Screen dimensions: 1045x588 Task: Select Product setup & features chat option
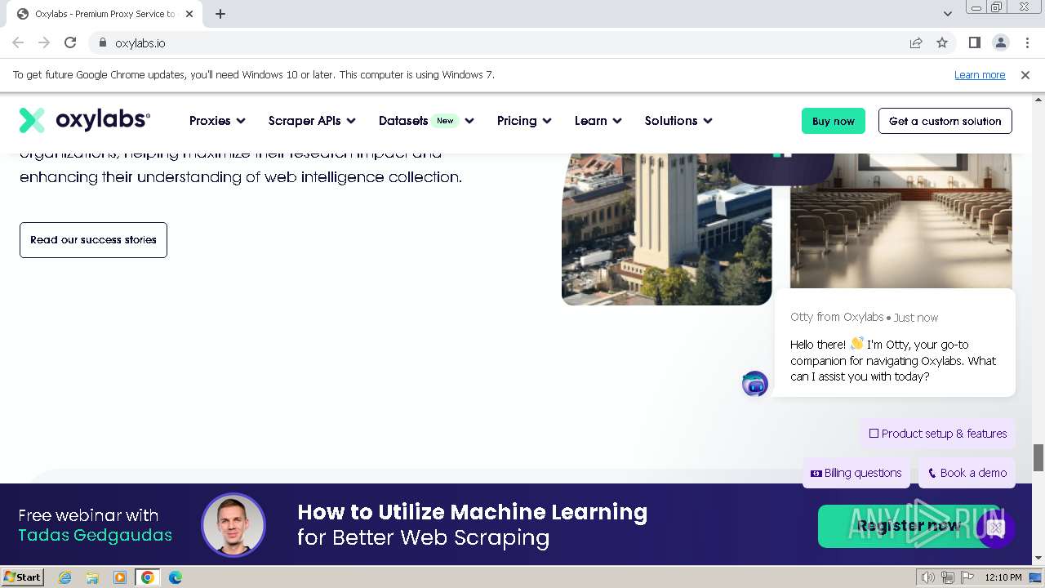pos(937,434)
